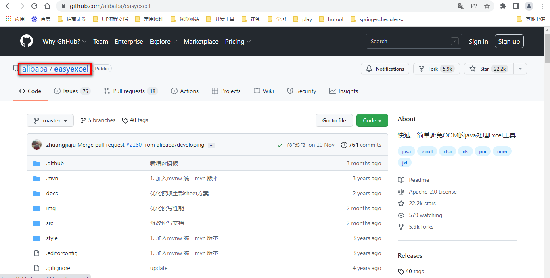550x278 pixels.
Task: Switch to the Security tab
Action: coord(301,91)
